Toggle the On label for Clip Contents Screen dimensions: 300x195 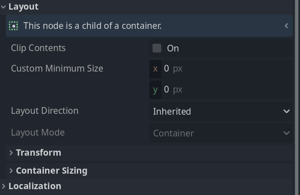[173, 49]
